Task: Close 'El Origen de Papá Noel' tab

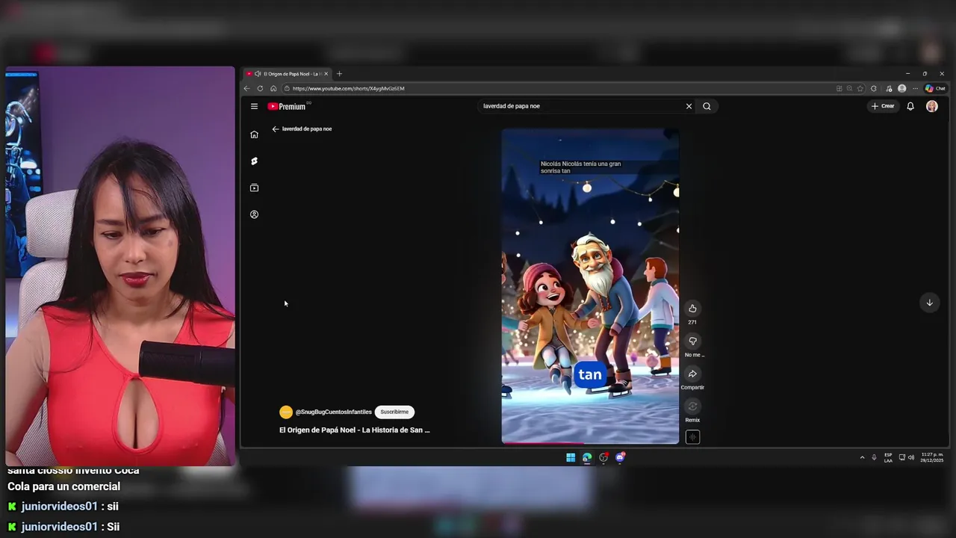Action: [x=326, y=74]
